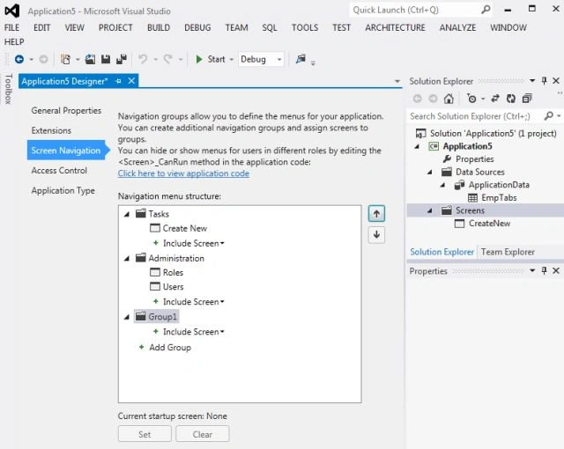Viewport: 564px width, 449px height.
Task: Click the view application code link
Action: pyautogui.click(x=183, y=173)
